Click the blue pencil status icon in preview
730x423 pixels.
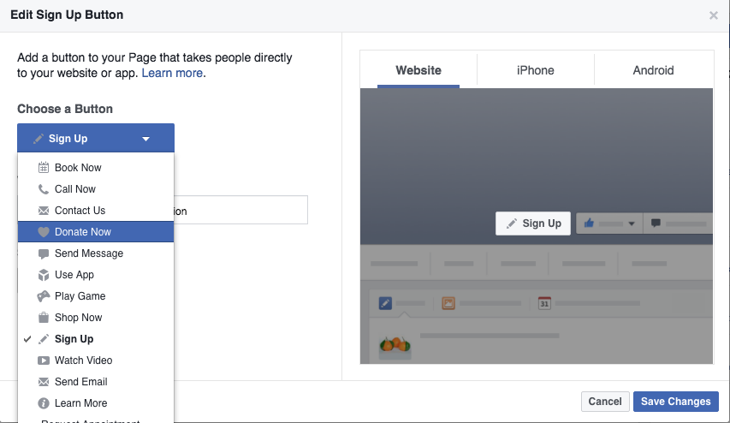[385, 304]
